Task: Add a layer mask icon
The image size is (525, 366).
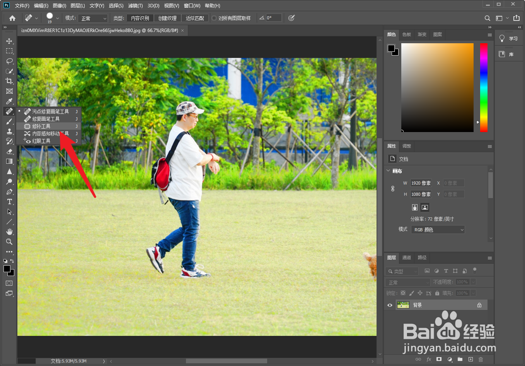Action: (439, 359)
